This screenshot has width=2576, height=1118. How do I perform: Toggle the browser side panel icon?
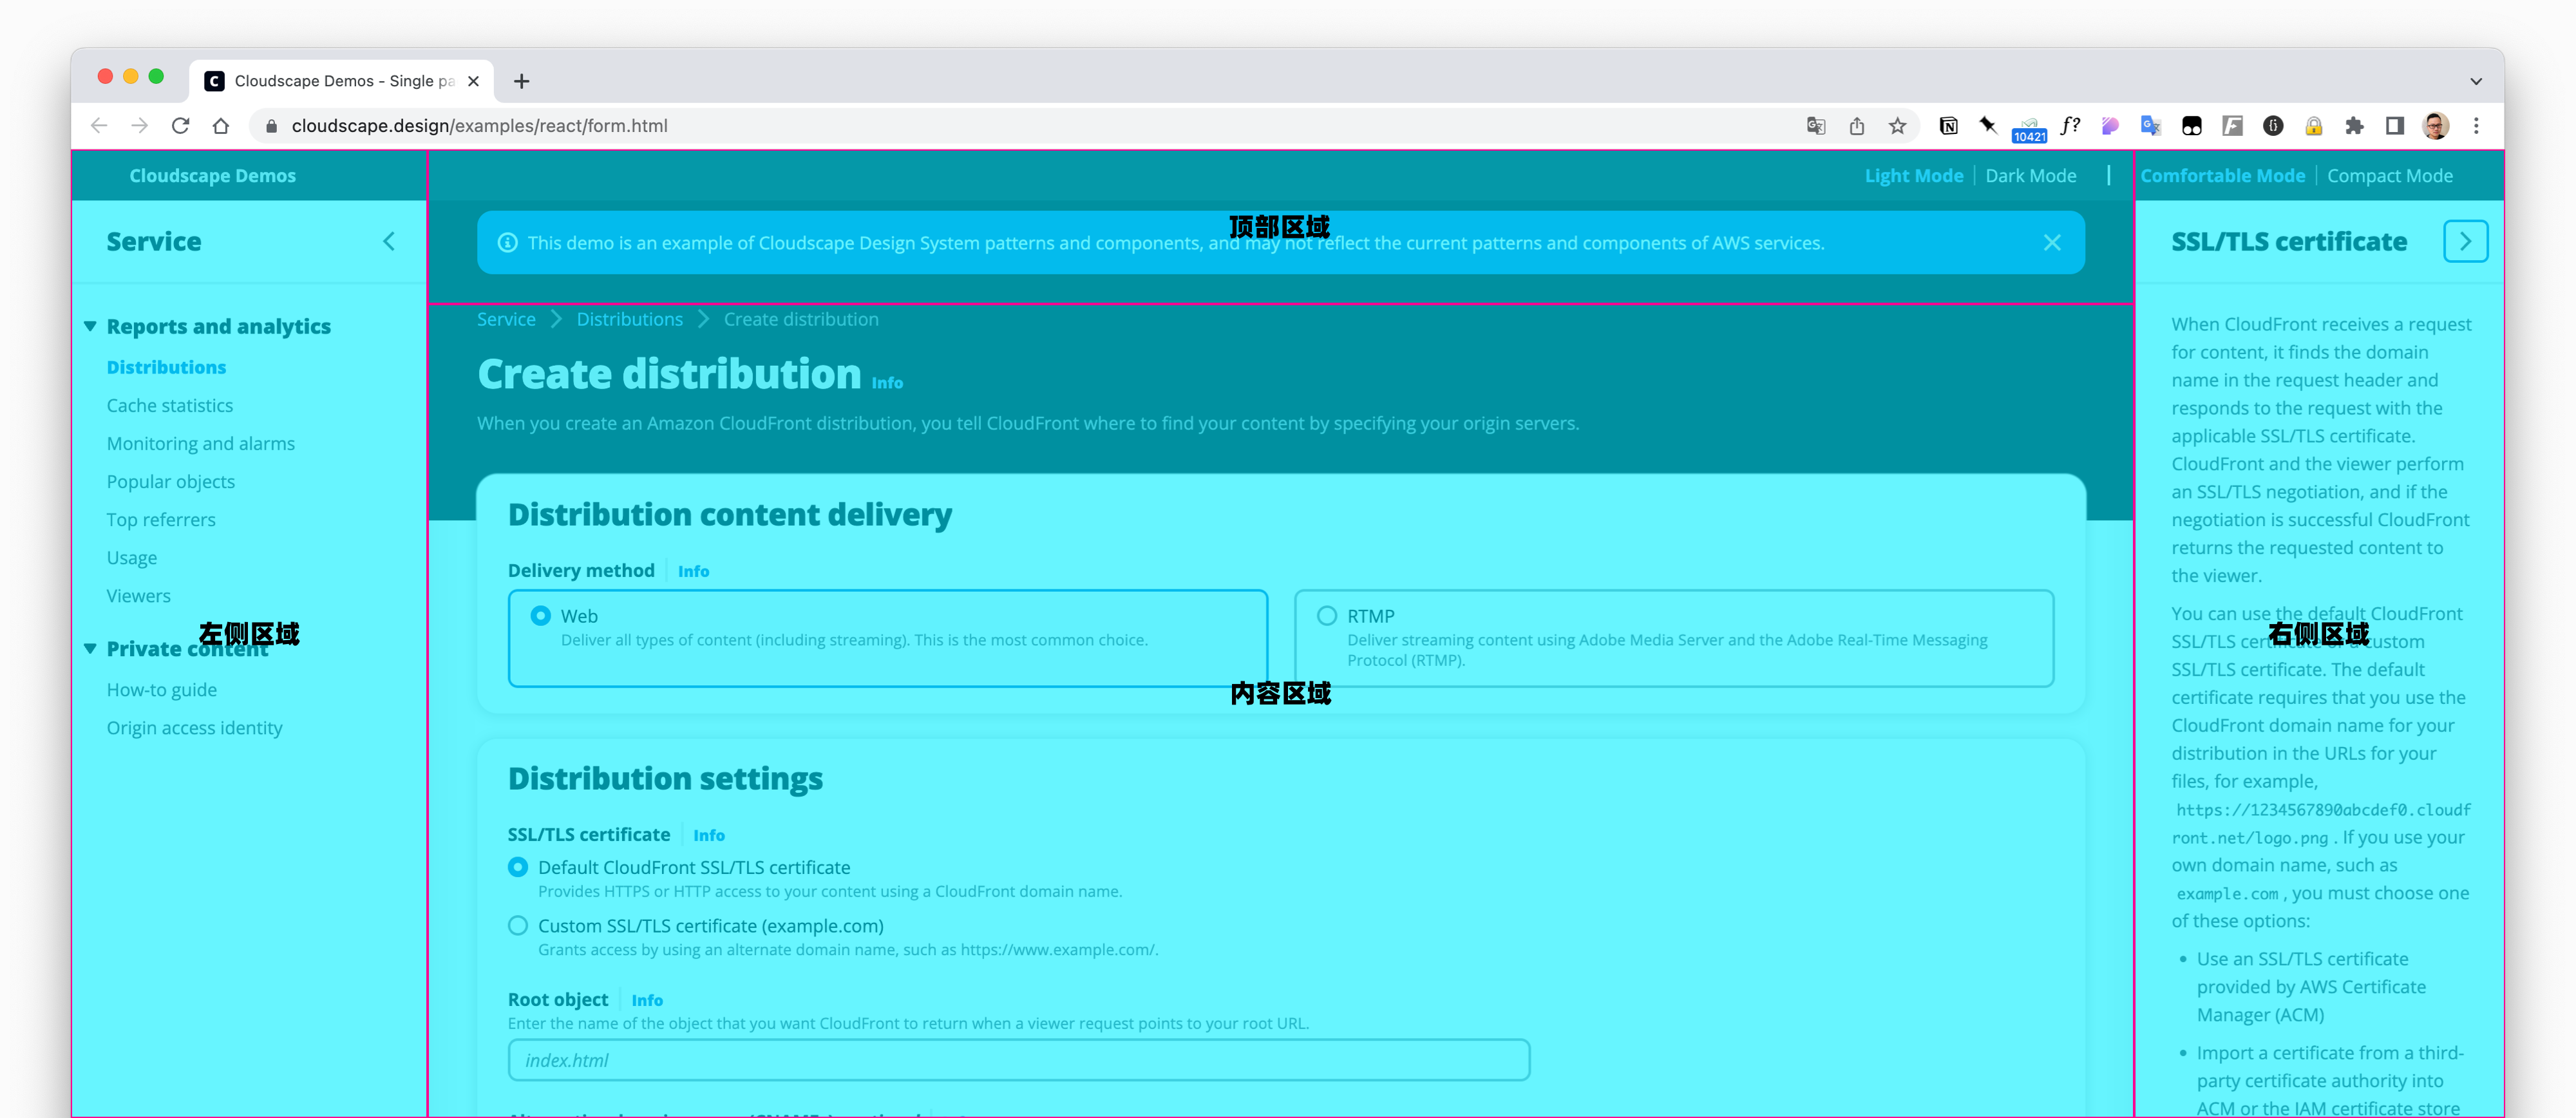2394,125
